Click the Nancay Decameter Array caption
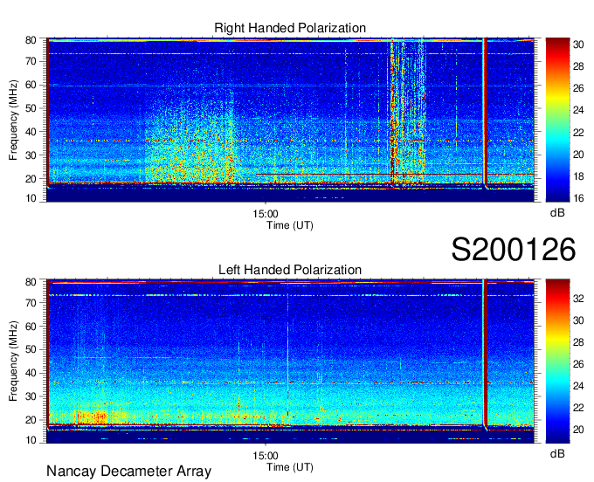The height and width of the screenshot is (482, 594). coord(128,472)
